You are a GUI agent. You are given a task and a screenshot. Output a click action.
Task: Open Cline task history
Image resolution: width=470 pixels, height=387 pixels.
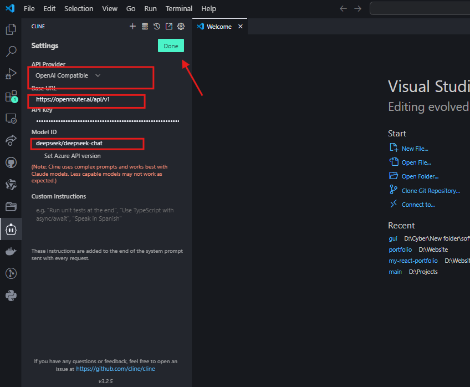click(x=157, y=27)
